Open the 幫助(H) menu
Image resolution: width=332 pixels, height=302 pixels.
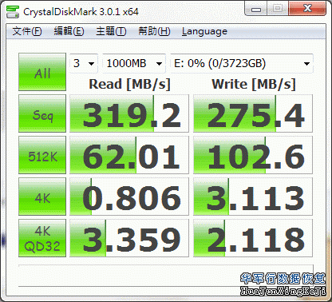(154, 31)
